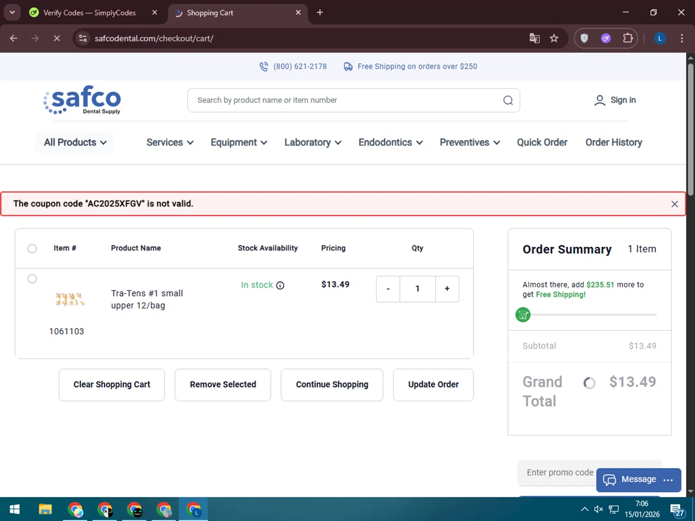The image size is (695, 521).
Task: Select all items radio in table header
Action: (x=32, y=249)
